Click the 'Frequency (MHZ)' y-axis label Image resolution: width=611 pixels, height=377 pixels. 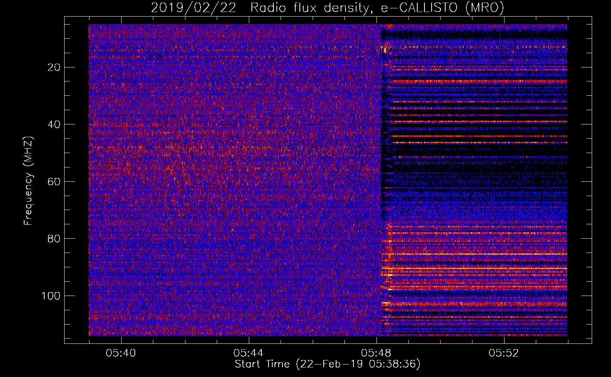(28, 181)
